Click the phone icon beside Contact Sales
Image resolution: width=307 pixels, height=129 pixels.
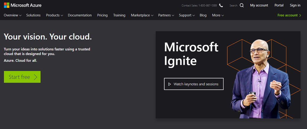(x=221, y=6)
